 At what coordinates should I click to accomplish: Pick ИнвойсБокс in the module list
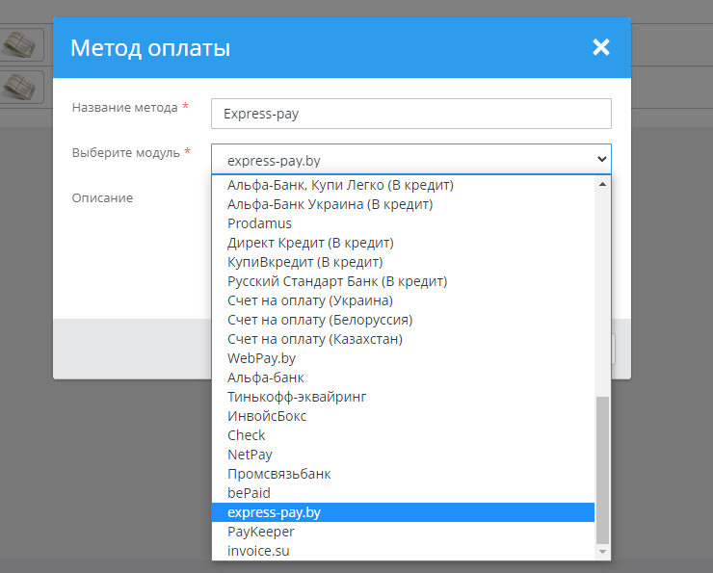(x=267, y=416)
